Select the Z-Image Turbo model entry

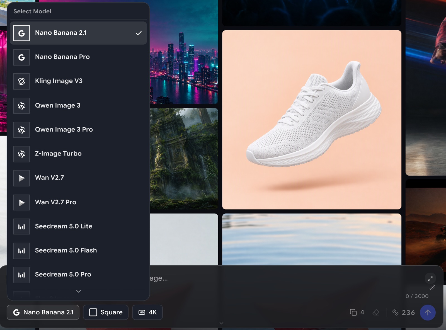78,154
